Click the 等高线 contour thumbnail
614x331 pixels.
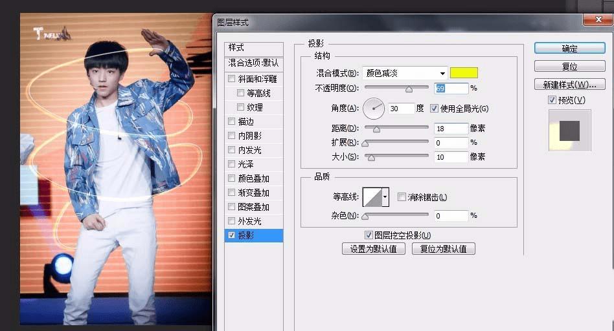tap(372, 197)
